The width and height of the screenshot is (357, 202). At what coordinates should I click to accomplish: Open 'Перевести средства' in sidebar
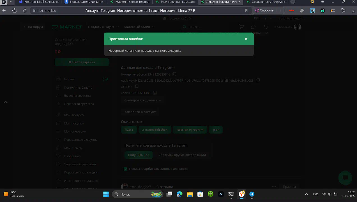pos(79,104)
